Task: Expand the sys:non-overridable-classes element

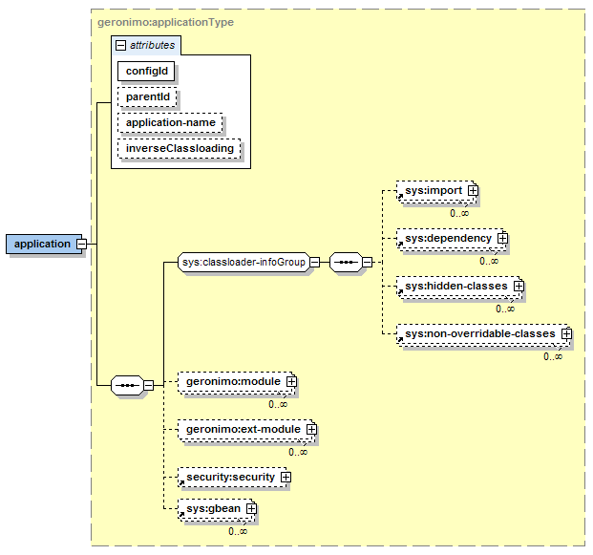Action: click(x=566, y=333)
